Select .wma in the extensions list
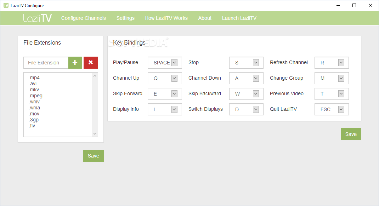This screenshot has height=206, width=379. (34, 108)
